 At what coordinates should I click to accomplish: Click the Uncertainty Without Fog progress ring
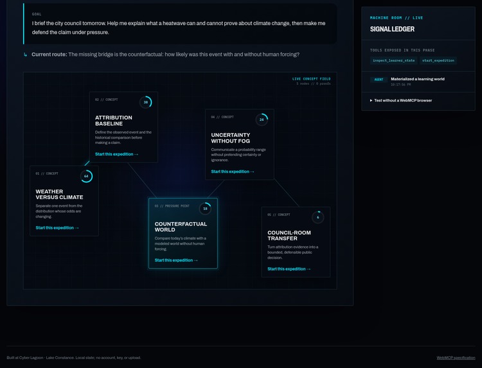[262, 119]
